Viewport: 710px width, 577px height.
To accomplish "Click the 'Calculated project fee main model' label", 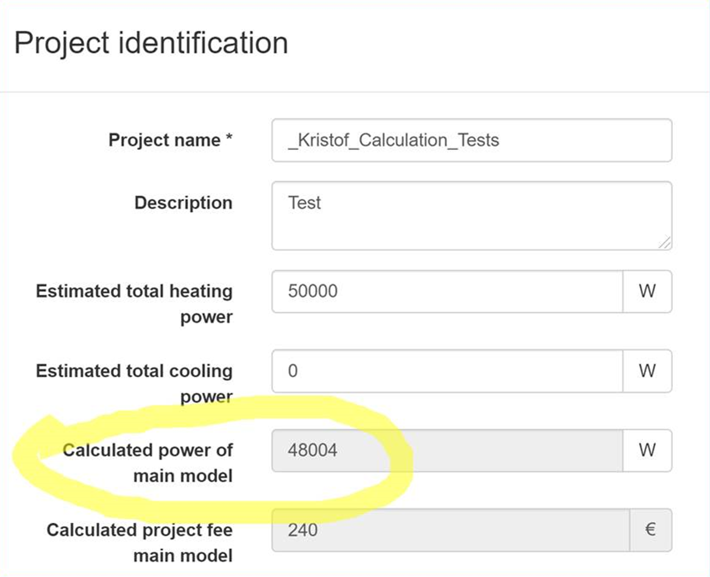I will [x=140, y=542].
